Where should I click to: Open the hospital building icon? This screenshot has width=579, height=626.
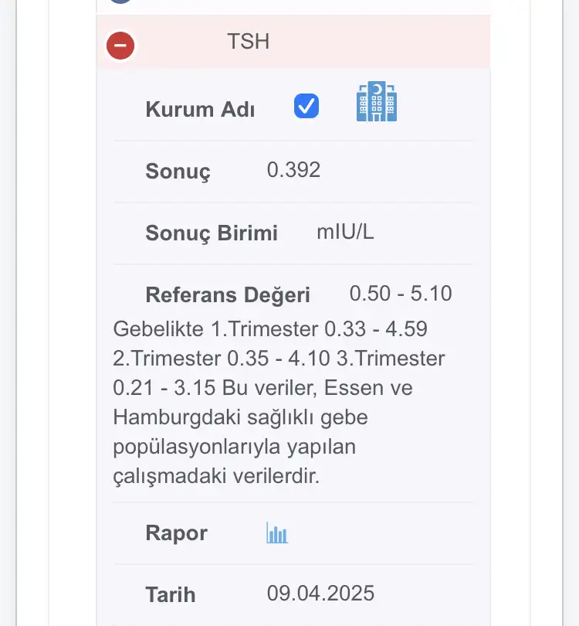[377, 104]
